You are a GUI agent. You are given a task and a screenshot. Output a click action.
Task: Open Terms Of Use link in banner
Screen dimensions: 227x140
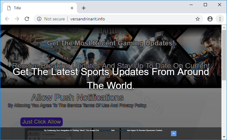[105, 130]
